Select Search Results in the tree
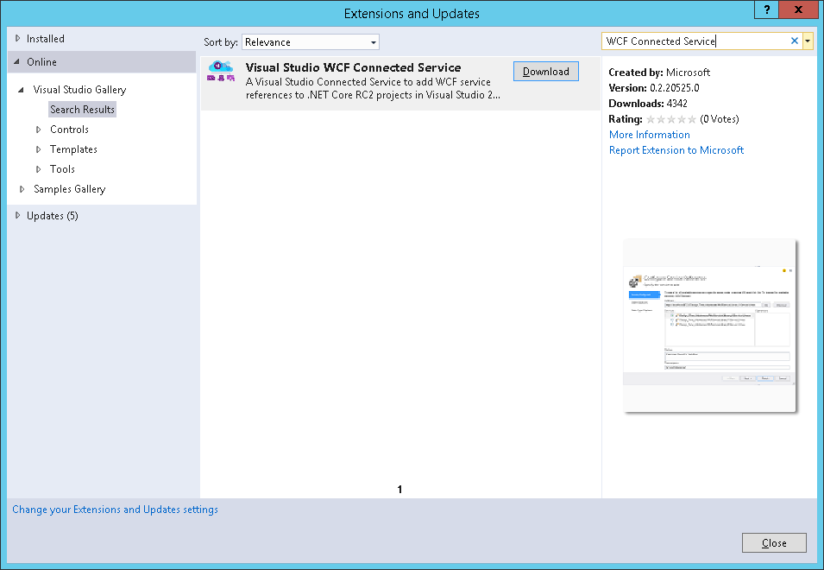Viewport: 824px width, 570px height. coord(83,110)
